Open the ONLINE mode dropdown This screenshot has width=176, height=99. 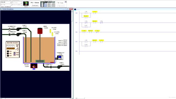coord(6,2)
